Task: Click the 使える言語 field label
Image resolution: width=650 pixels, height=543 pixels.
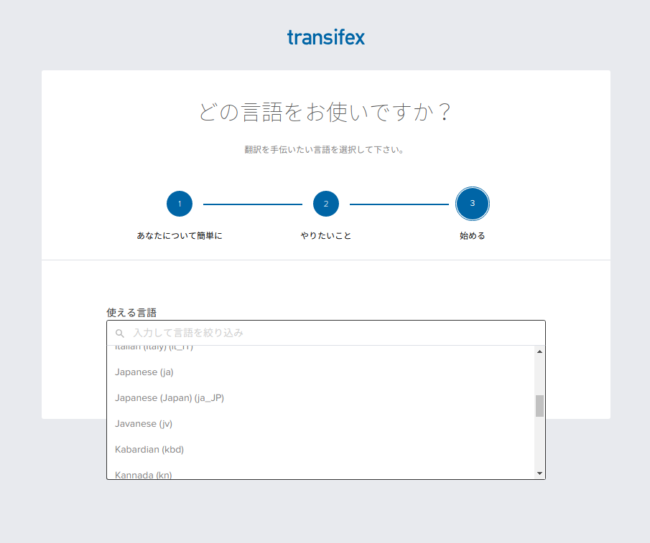Action: tap(131, 313)
